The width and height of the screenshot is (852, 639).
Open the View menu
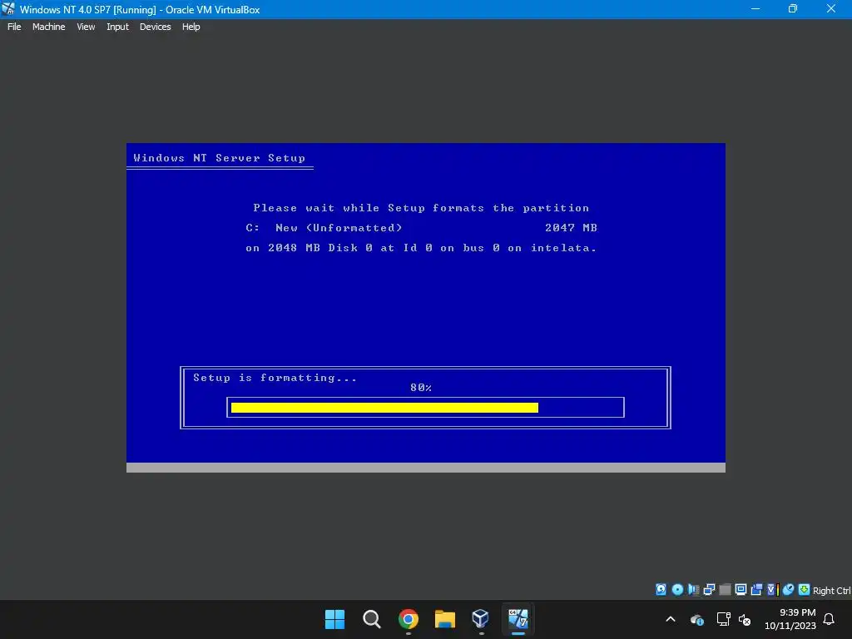pos(86,27)
